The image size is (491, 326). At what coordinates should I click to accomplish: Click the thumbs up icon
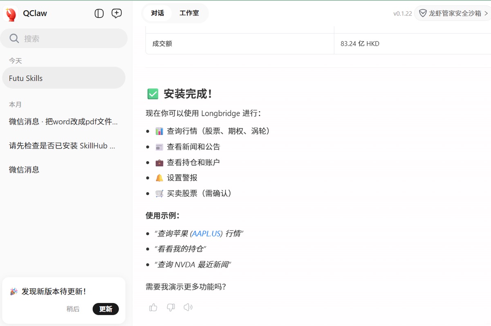(x=153, y=307)
